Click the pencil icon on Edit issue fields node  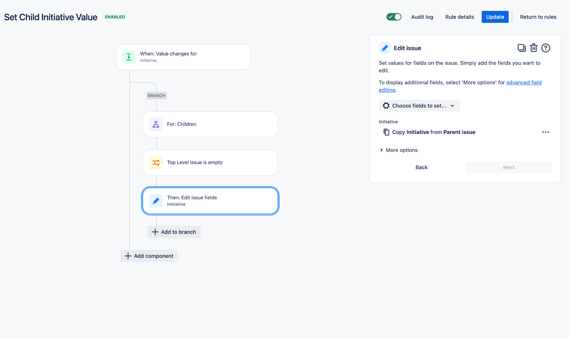pos(156,201)
